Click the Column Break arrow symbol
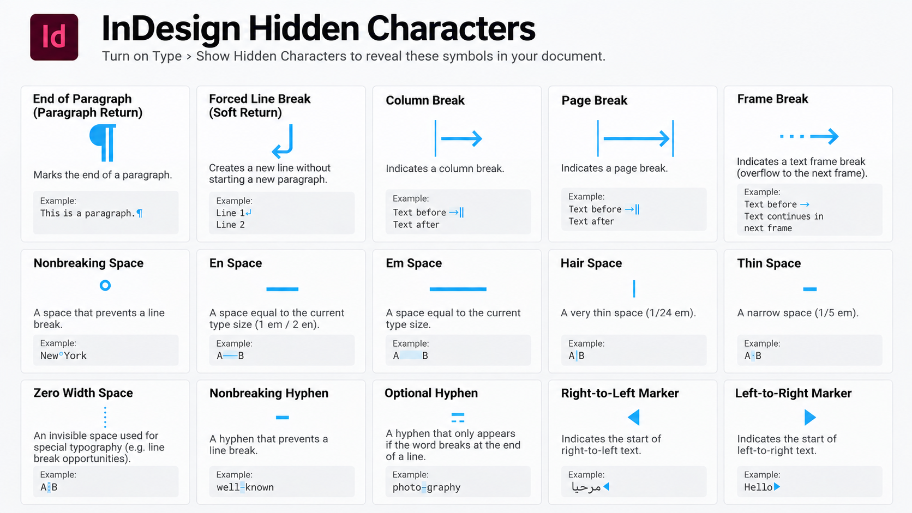 tap(458, 138)
